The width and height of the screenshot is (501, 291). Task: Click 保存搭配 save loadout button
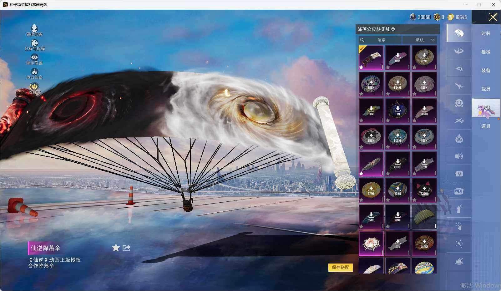click(341, 267)
